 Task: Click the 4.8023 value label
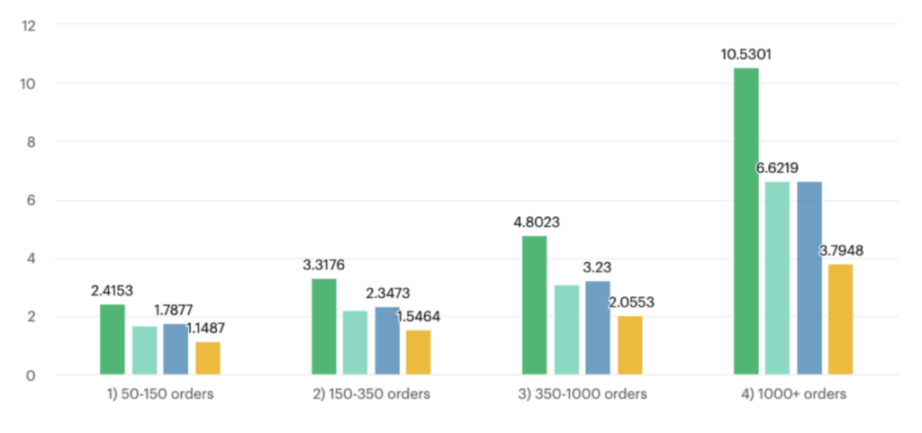click(535, 221)
